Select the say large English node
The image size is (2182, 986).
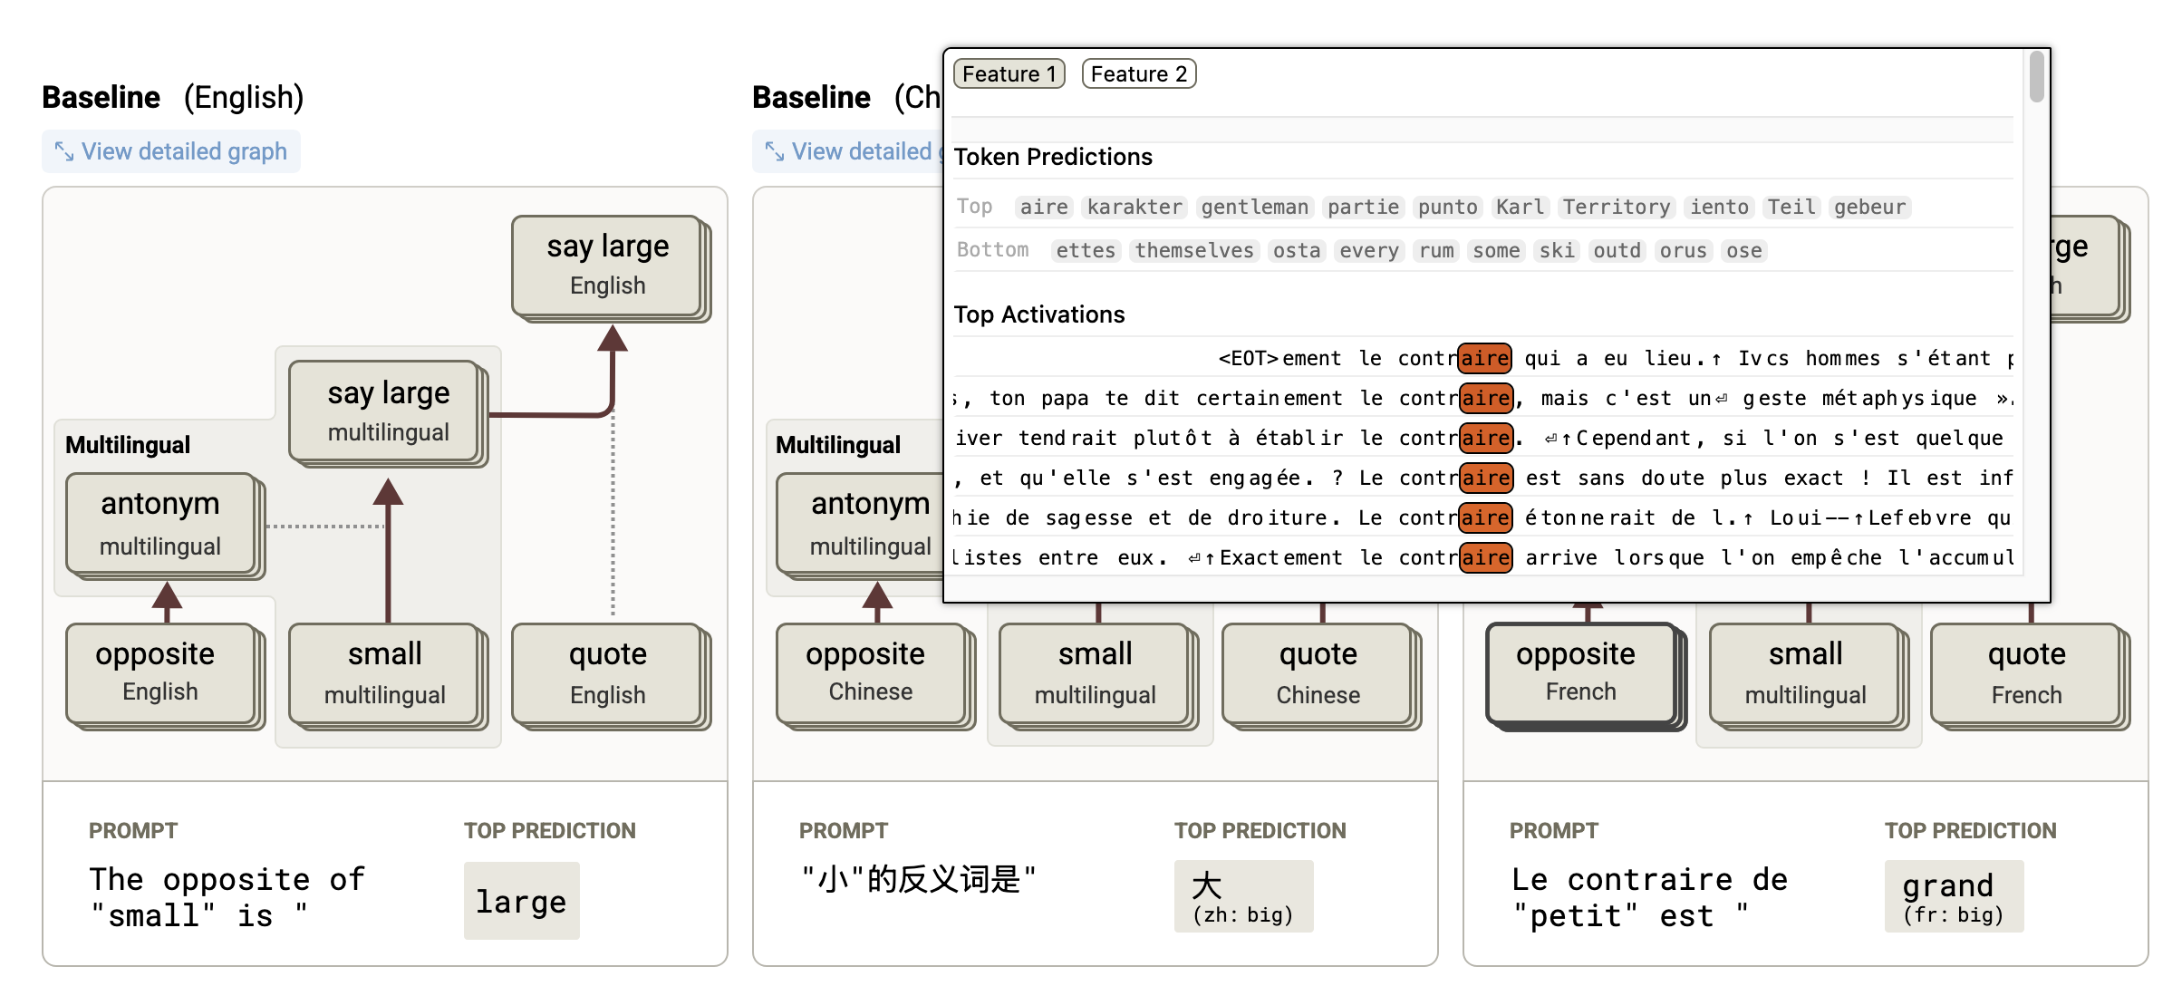[x=608, y=265]
